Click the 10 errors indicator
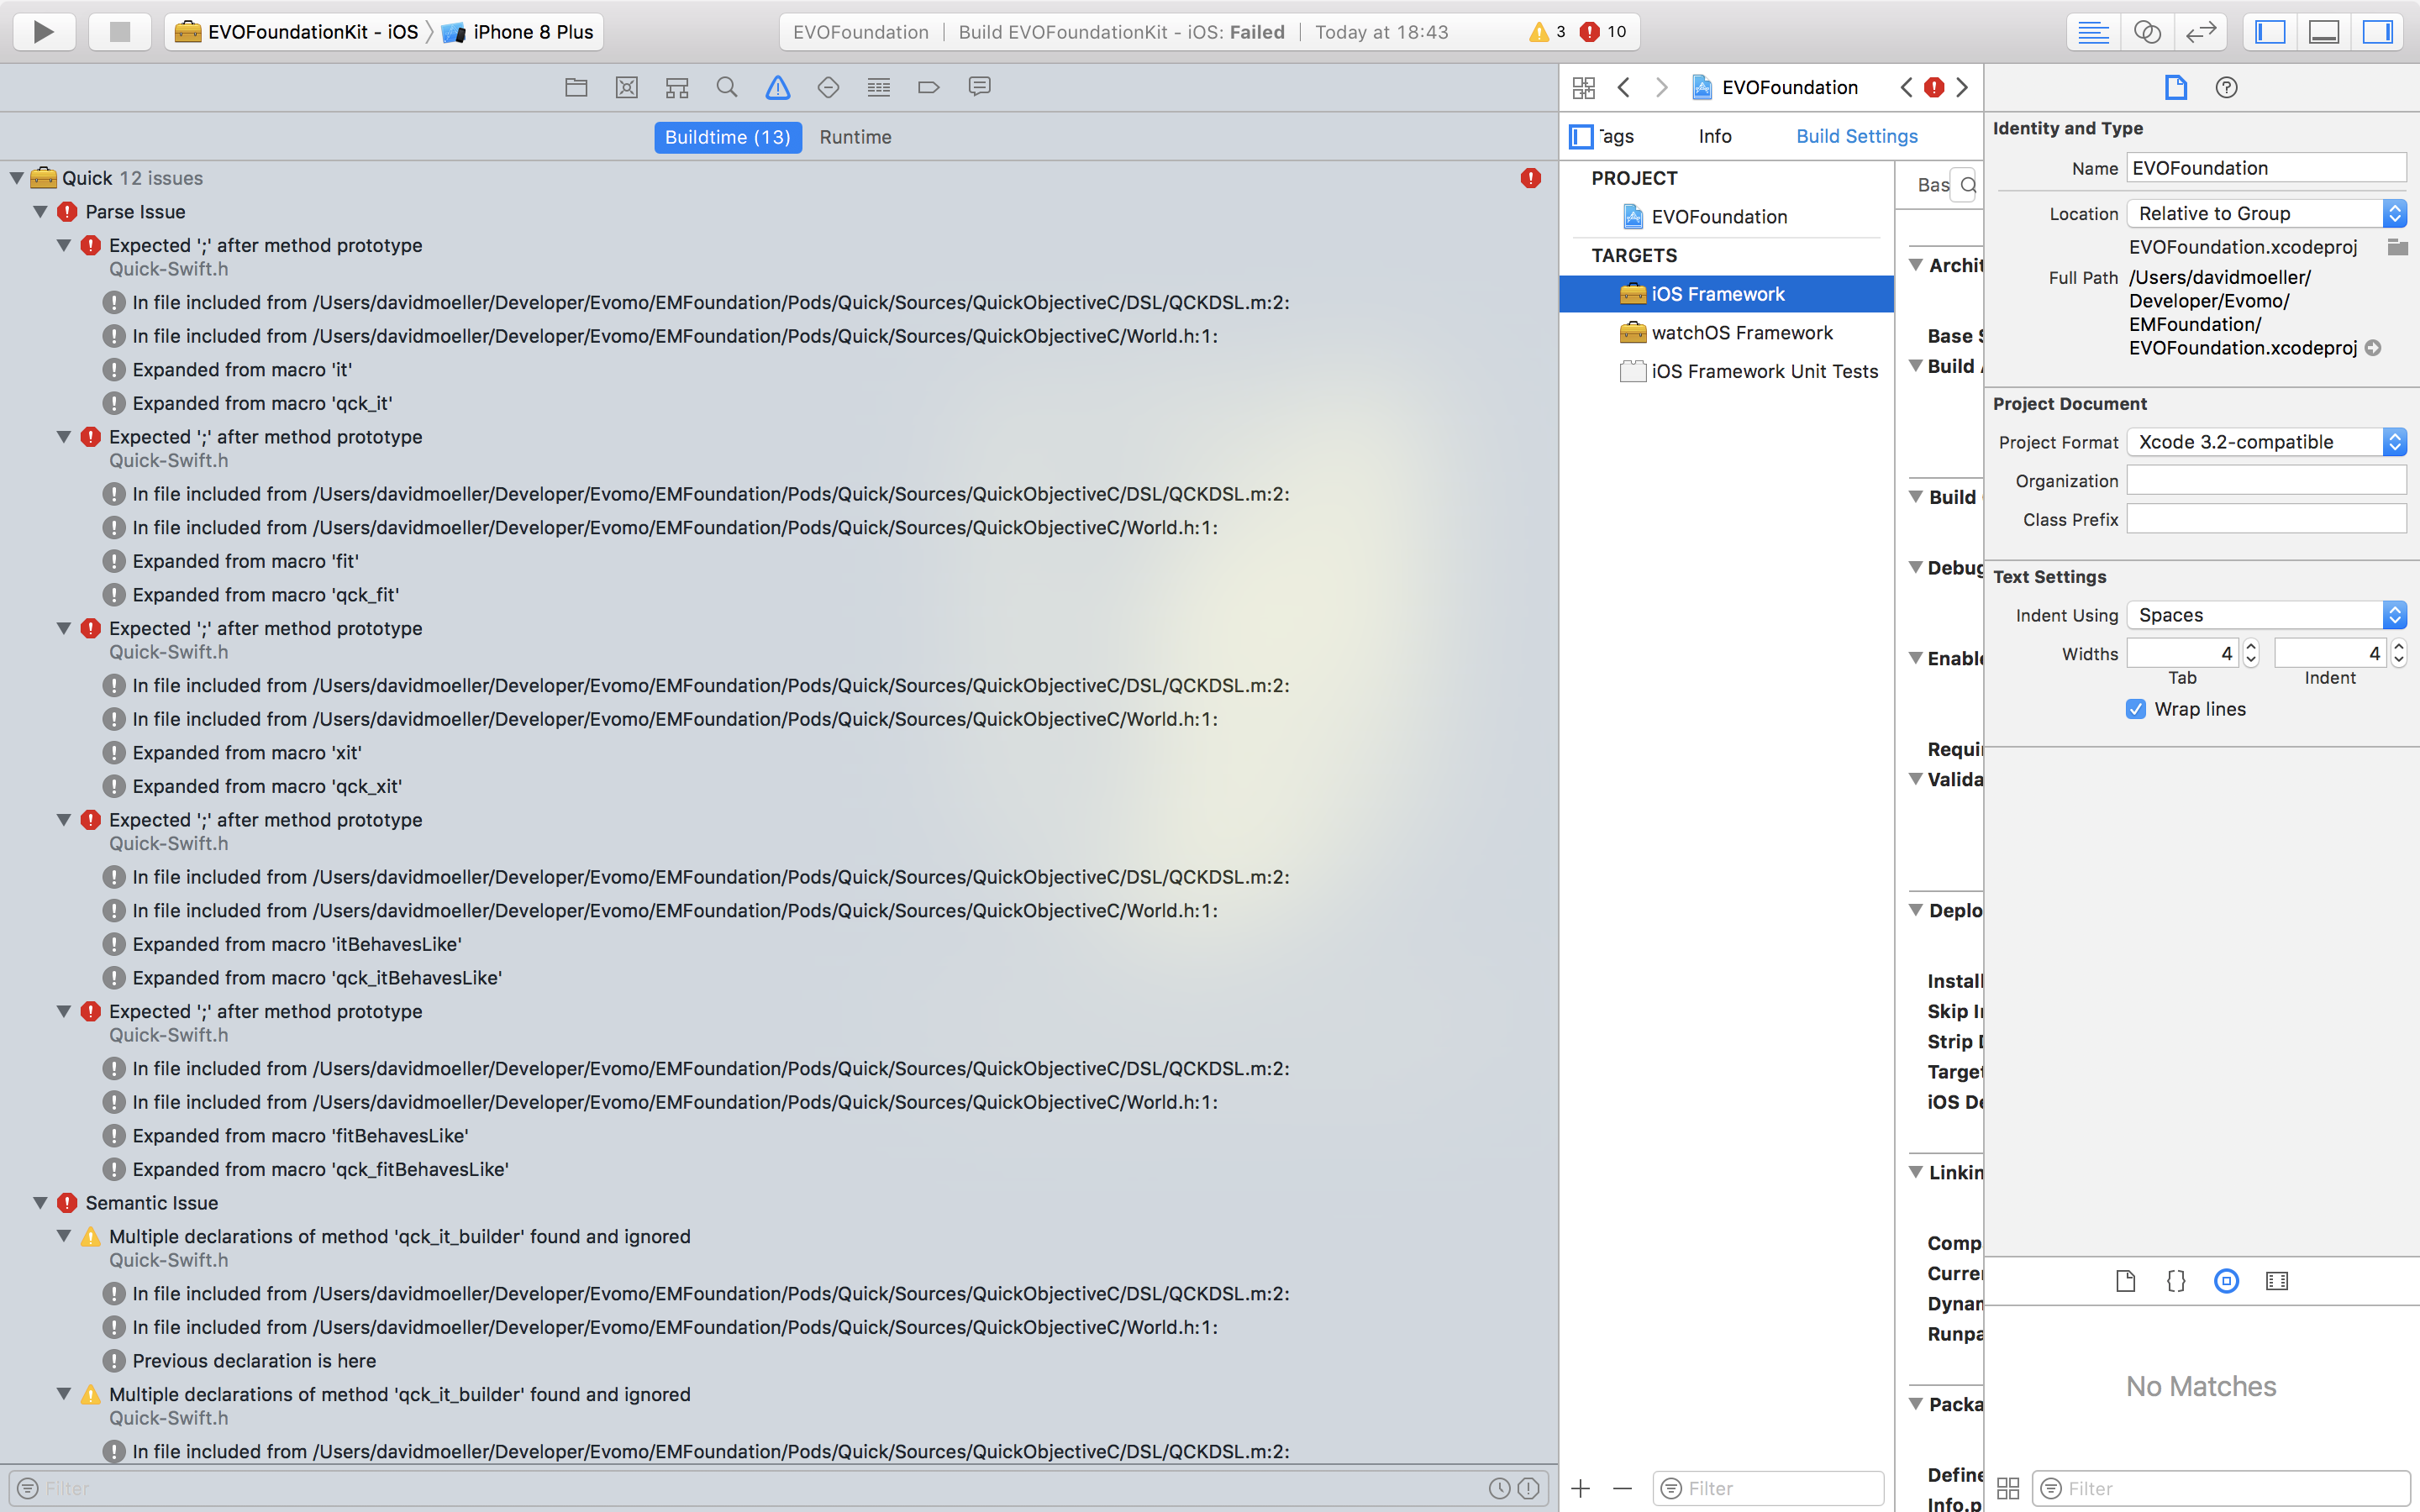Screen dimensions: 2420x1512 1604,32
